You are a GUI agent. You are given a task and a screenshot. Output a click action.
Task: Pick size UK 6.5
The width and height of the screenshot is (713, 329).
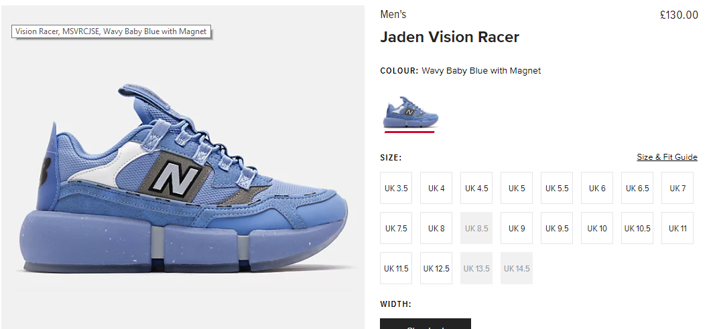click(x=637, y=188)
